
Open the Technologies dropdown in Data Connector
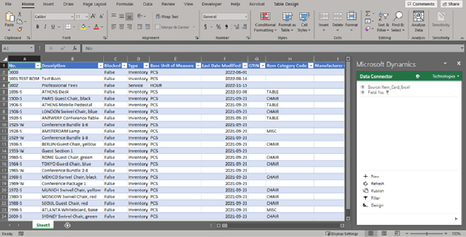click(x=447, y=76)
